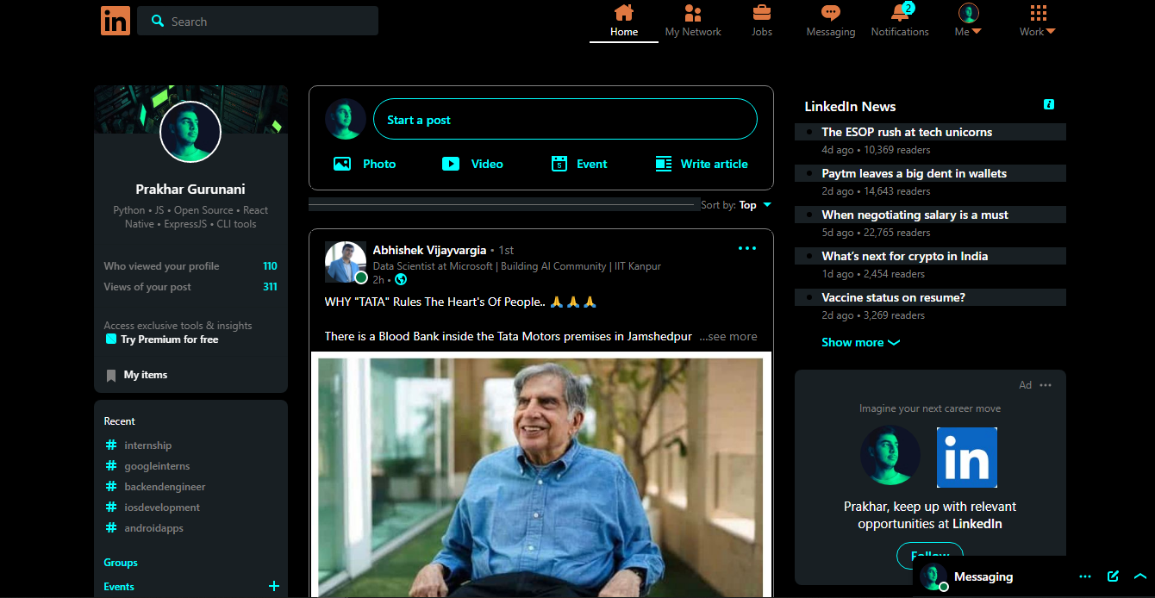Screen dimensions: 1155x598
Task: Open ad options three-dot menu
Action: [x=1046, y=385]
